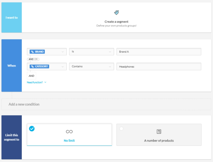Click the 'No limit' label text
The height and width of the screenshot is (162, 213).
point(69,141)
